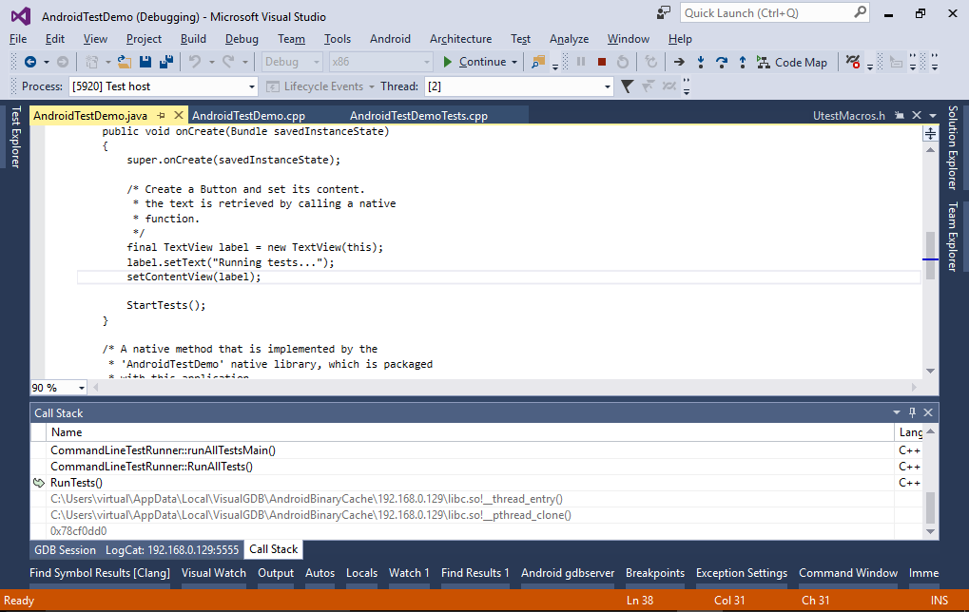Switch to the AndroidTestDemo.cpp tab

pyautogui.click(x=248, y=116)
